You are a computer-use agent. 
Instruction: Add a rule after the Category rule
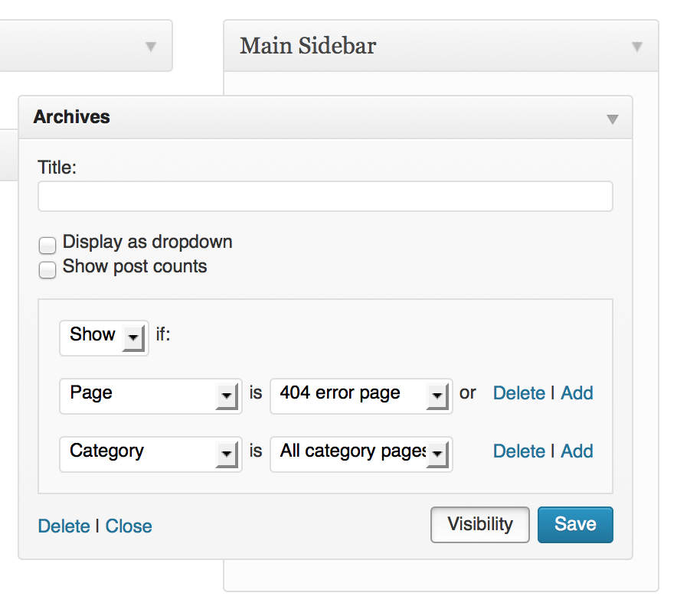(577, 451)
